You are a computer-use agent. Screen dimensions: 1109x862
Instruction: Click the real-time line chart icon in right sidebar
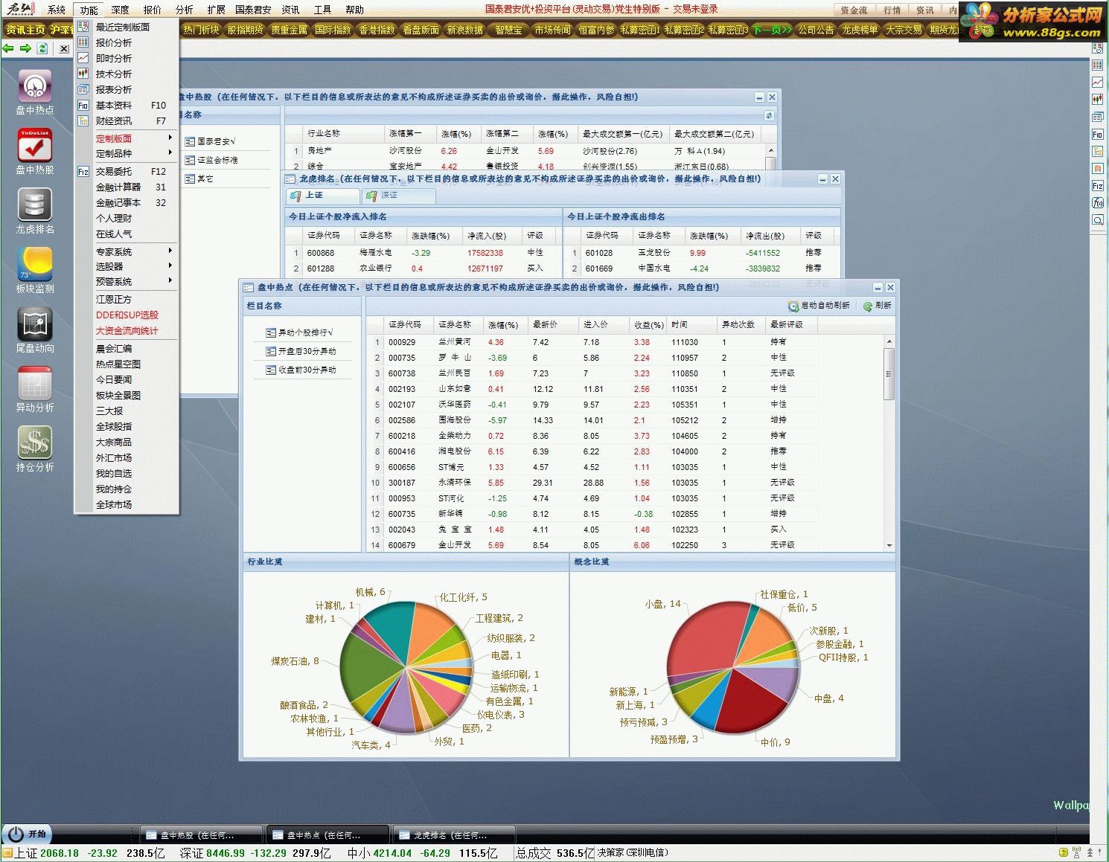[x=1098, y=82]
